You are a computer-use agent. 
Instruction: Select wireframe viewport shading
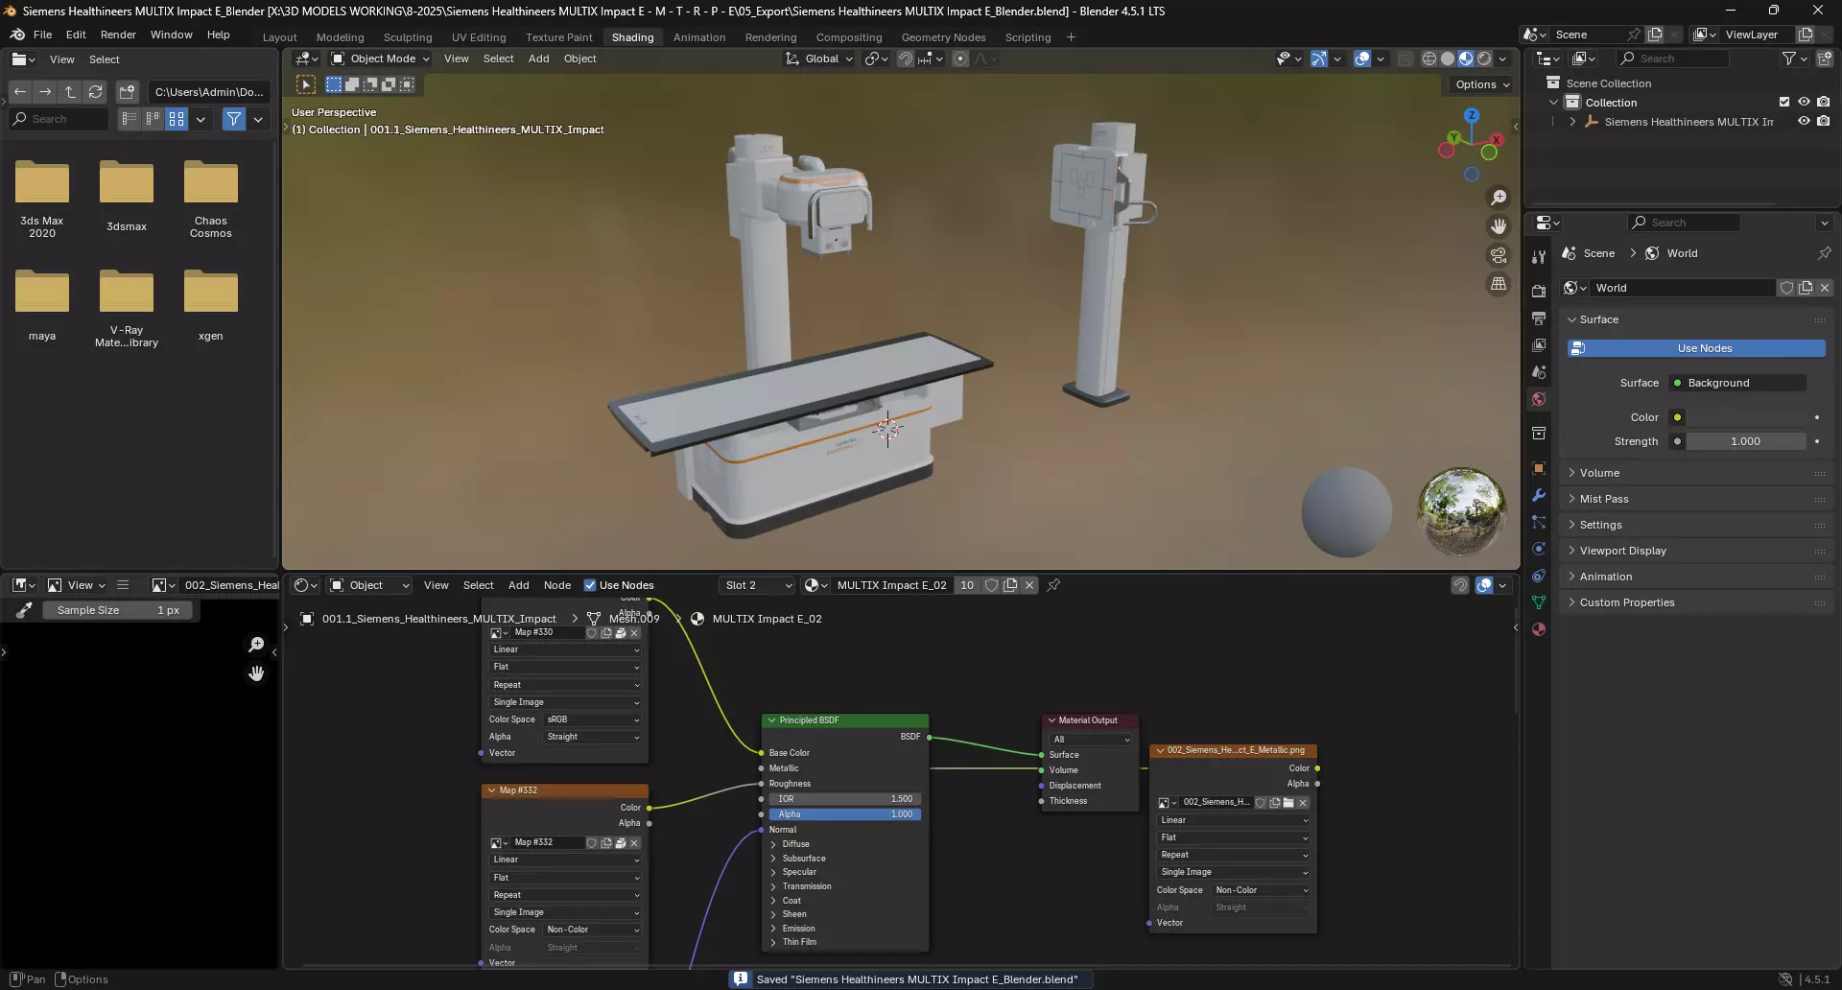pos(1429,59)
